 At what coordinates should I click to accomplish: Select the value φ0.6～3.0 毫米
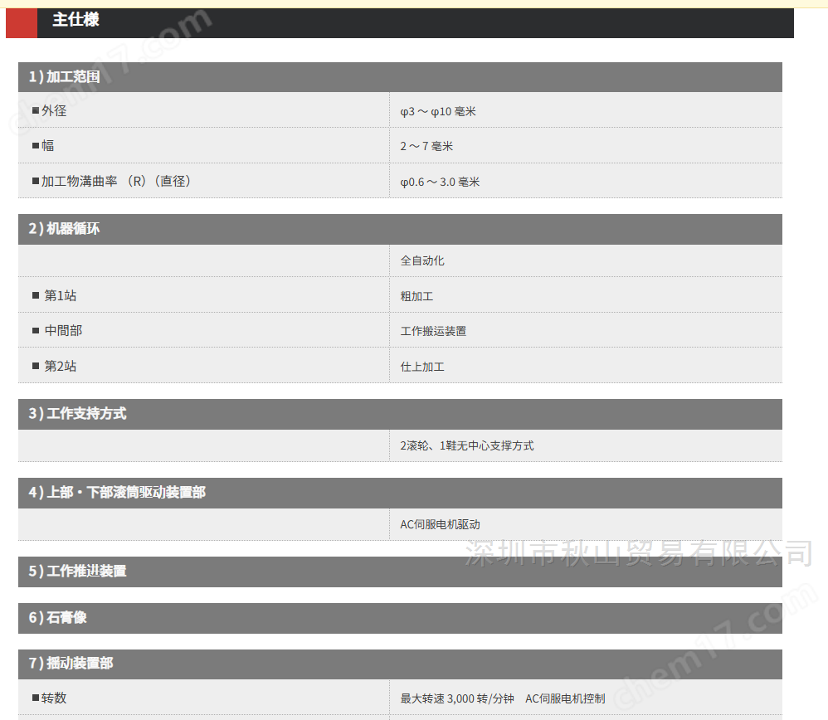tap(440, 182)
